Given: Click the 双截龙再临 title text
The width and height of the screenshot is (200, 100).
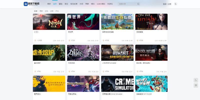Looking at the screenshot, I should pos(72,94).
